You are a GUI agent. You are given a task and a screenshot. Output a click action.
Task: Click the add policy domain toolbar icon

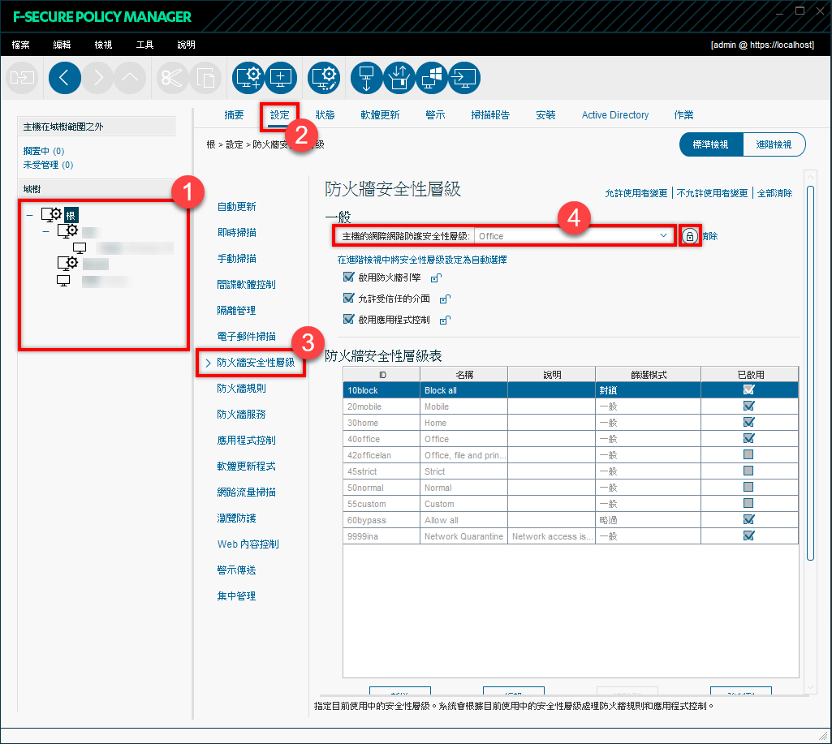tap(248, 78)
